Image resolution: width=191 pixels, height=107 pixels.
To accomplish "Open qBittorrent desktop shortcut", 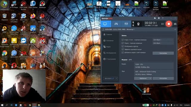I will (x=14, y=54).
